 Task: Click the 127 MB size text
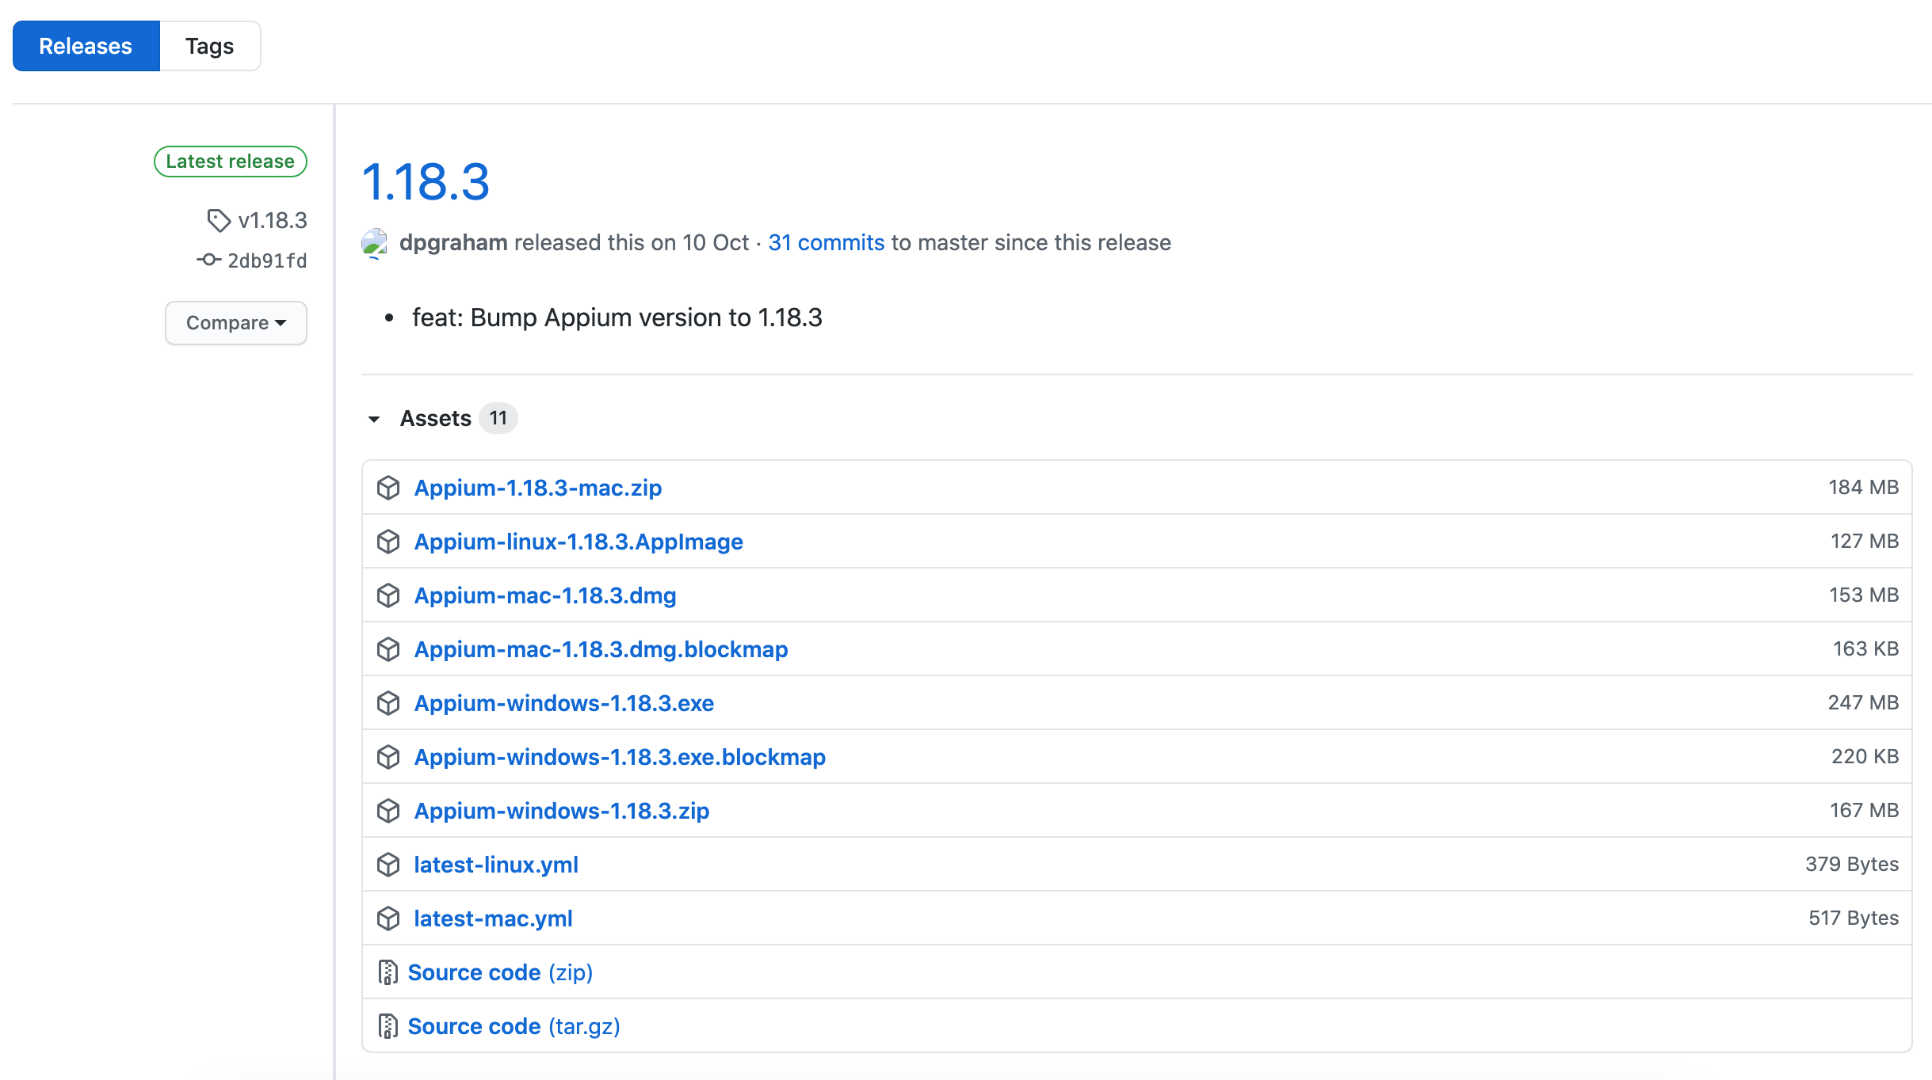(x=1865, y=542)
